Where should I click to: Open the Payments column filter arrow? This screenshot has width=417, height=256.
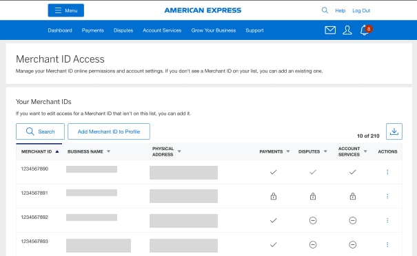[x=288, y=151]
